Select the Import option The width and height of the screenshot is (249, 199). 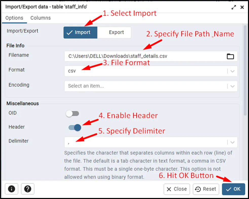(80, 33)
